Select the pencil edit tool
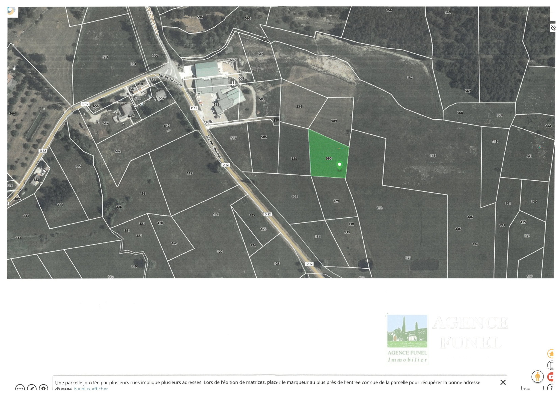Screen dimensions: 559x395 click(x=32, y=388)
